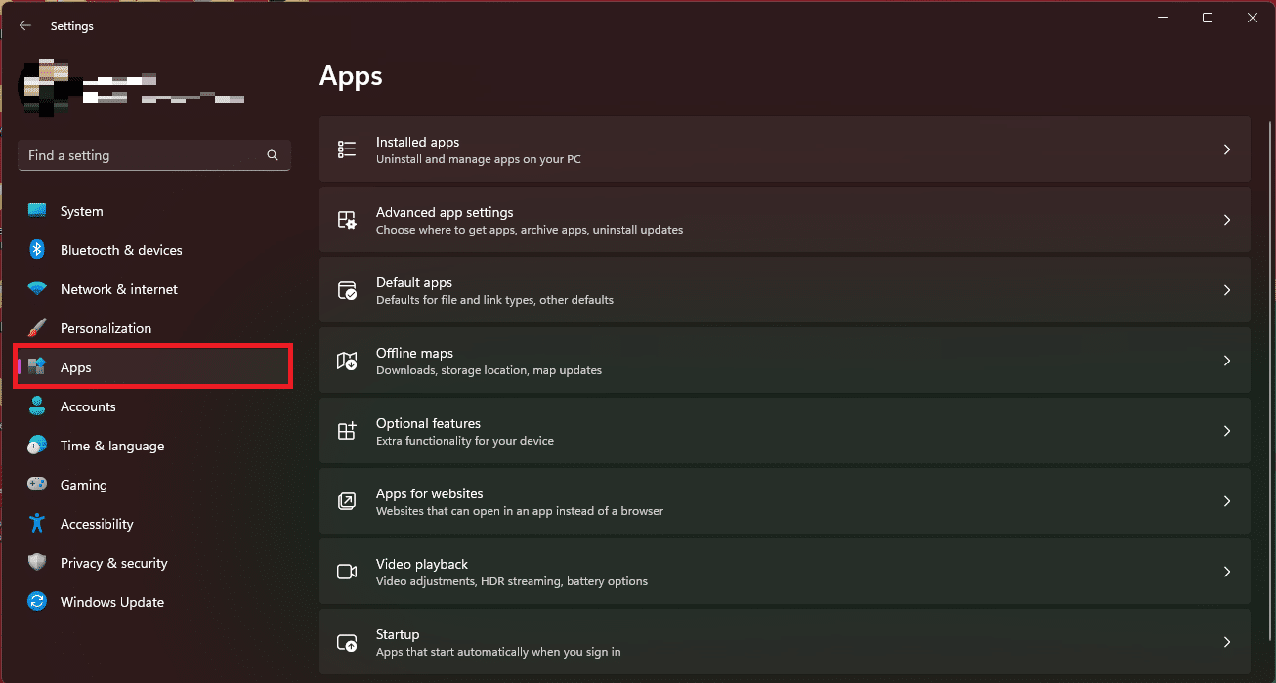
Task: Click the Video playback camera icon
Action: (x=347, y=572)
